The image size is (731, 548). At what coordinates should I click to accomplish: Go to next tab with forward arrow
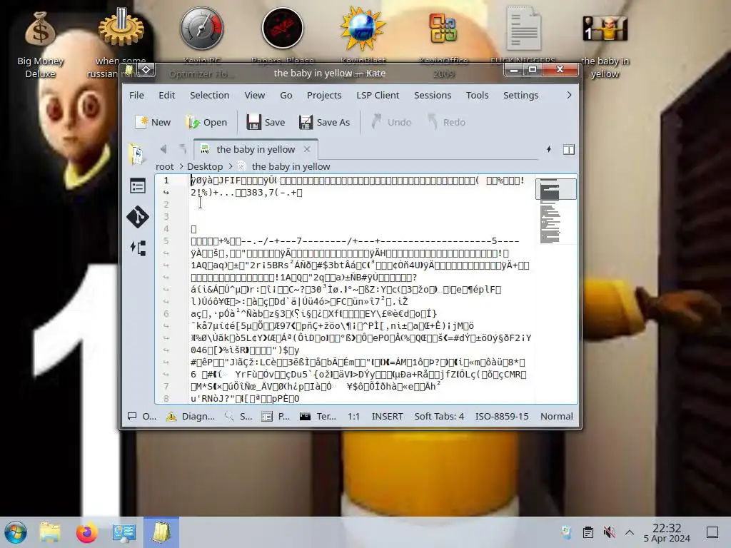[x=183, y=149]
